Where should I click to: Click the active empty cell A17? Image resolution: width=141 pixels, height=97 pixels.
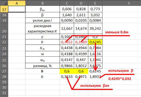(17, 9)
